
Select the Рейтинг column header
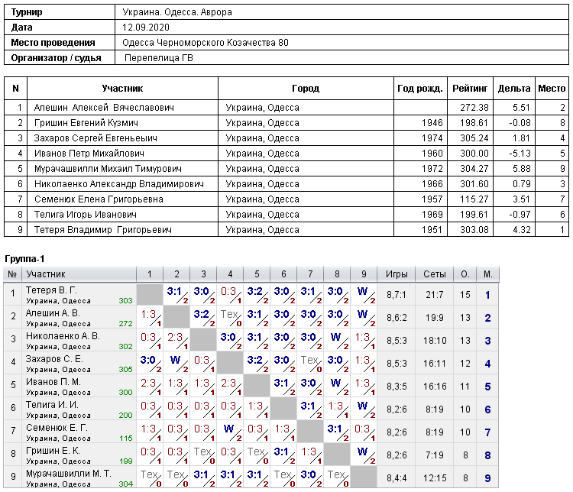tap(470, 89)
